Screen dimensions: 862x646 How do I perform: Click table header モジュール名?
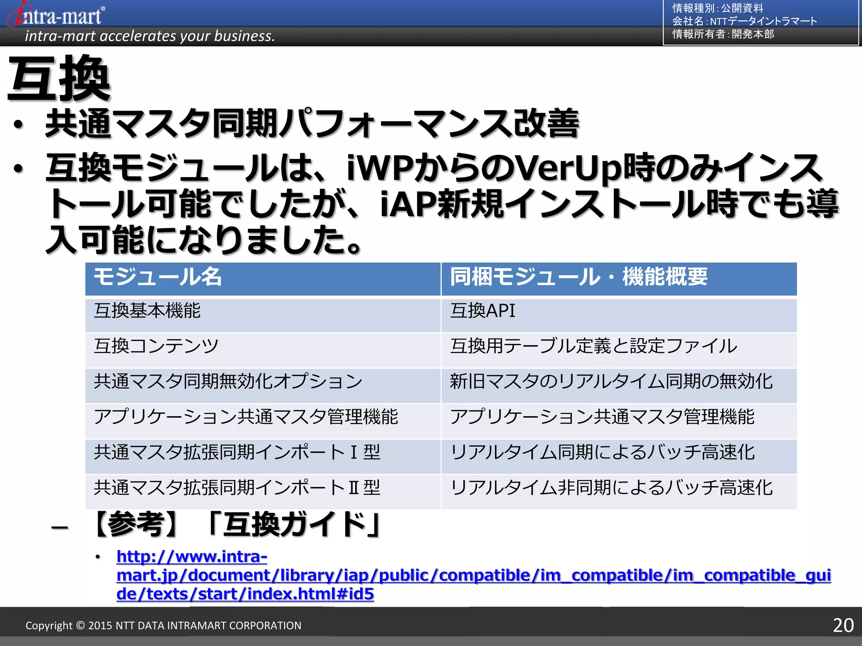263,278
